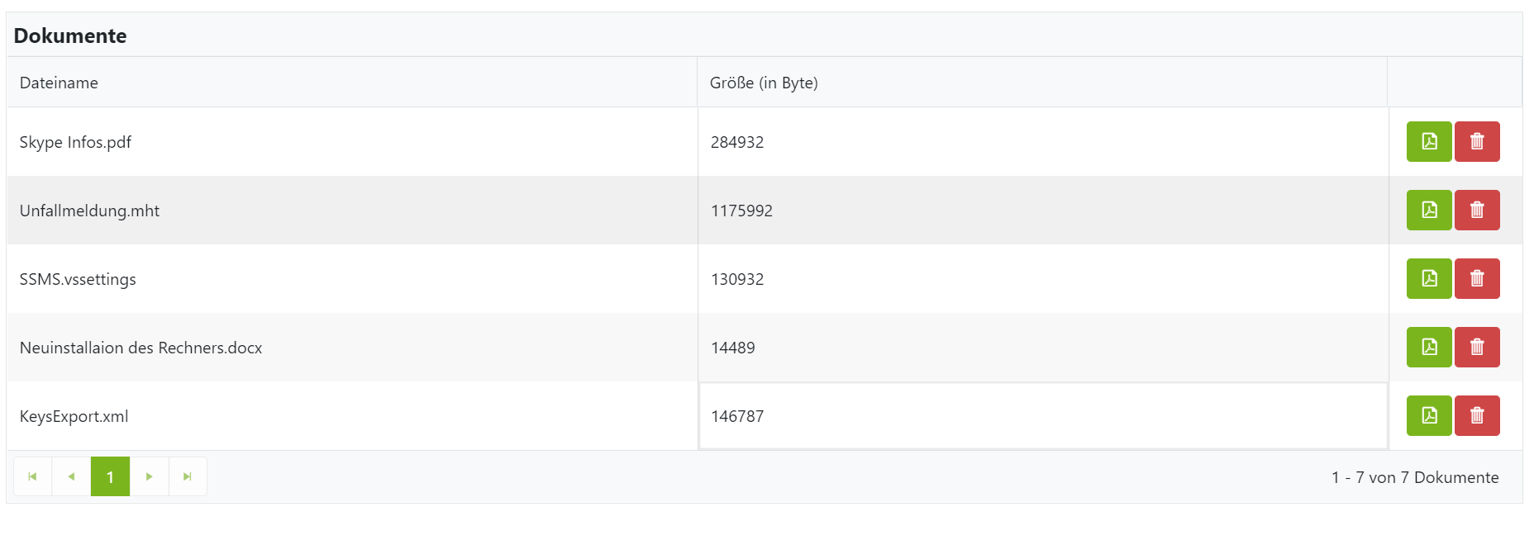The width and height of the screenshot is (1534, 535).
Task: Go to previous page arrow
Action: [71, 476]
